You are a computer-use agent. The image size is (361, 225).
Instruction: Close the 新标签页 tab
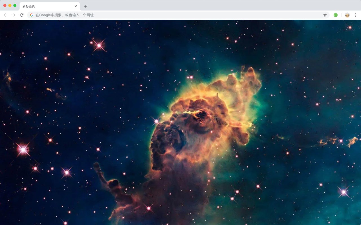click(76, 6)
